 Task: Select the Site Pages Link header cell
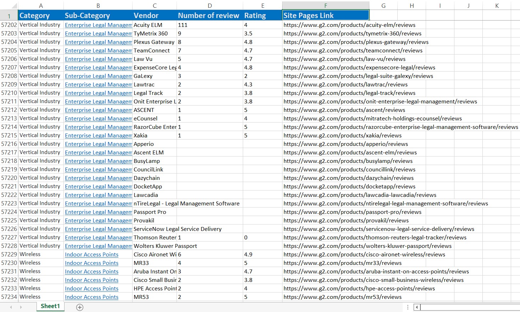click(x=325, y=16)
